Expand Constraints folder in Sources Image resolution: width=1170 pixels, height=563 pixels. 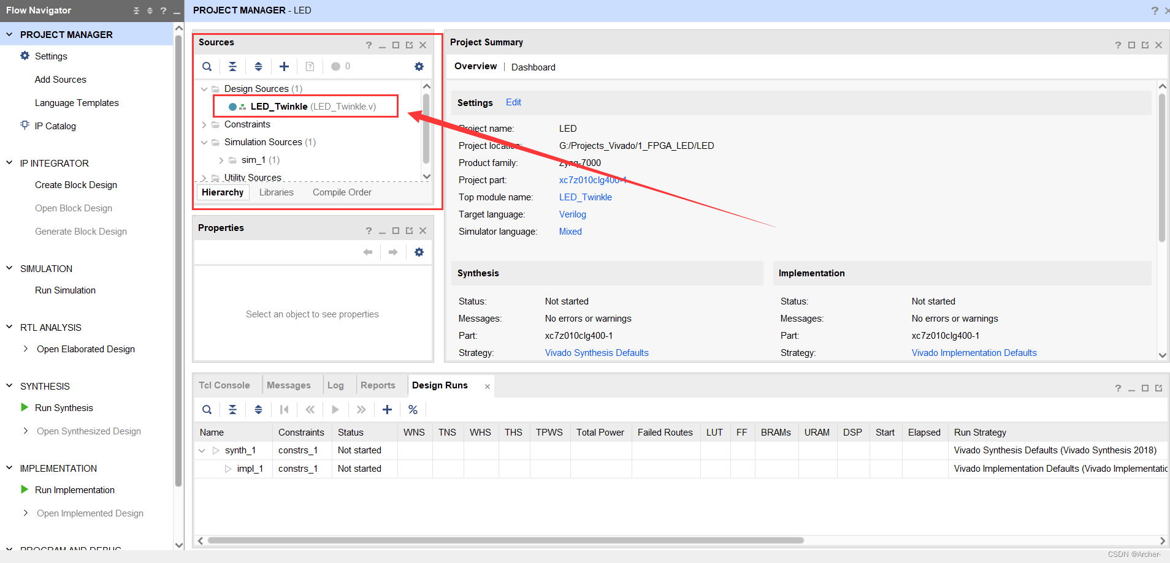(x=204, y=124)
